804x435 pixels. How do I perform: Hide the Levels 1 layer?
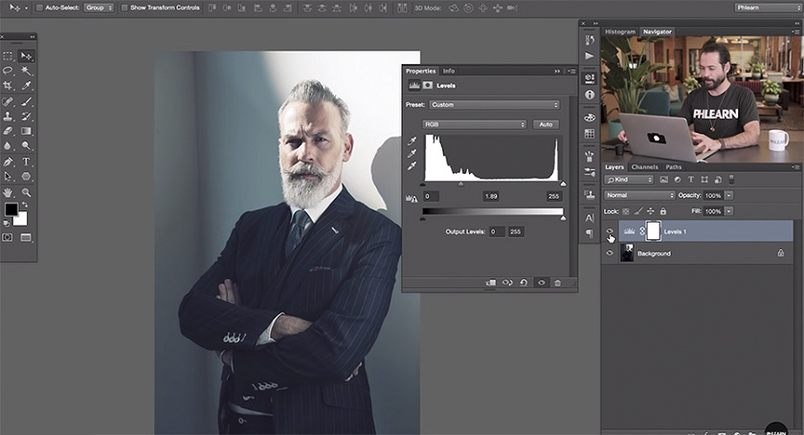(x=610, y=231)
